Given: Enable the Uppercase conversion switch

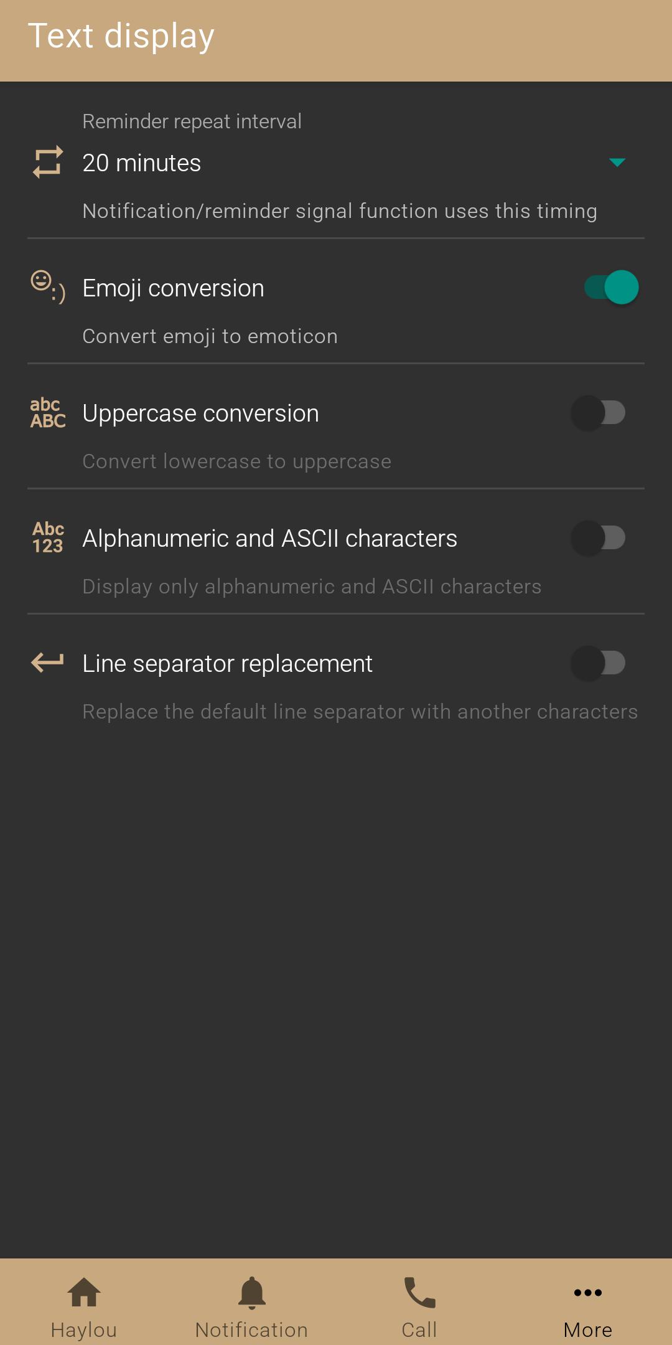Looking at the screenshot, I should pos(599,412).
